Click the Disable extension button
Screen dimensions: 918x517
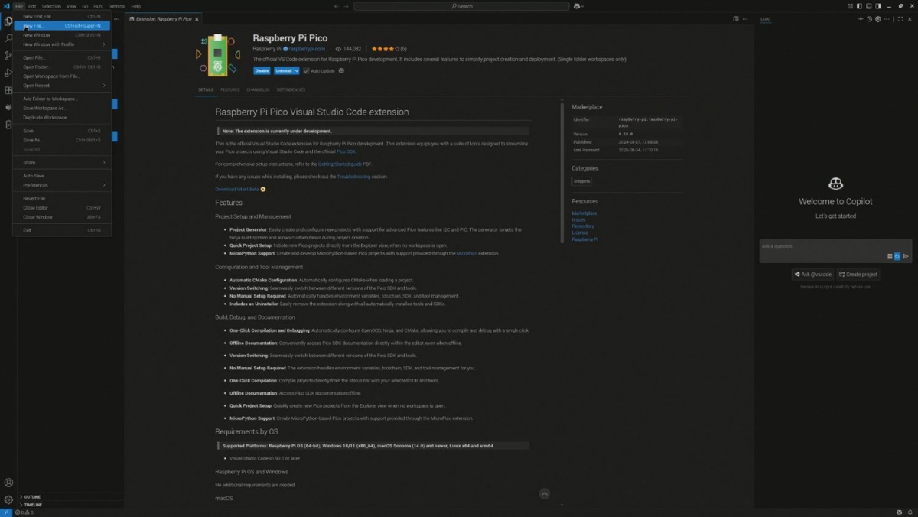[x=262, y=71]
